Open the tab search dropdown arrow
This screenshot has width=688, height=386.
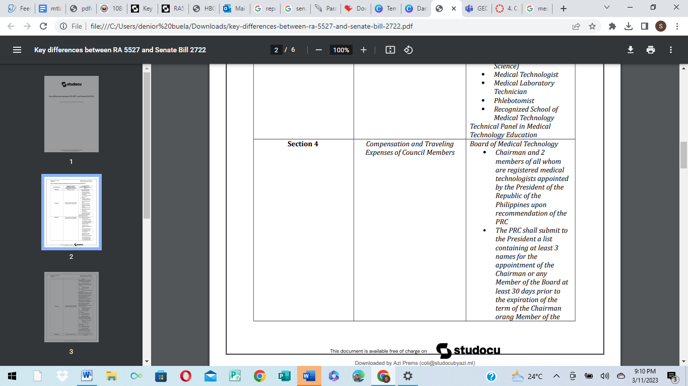(607, 8)
